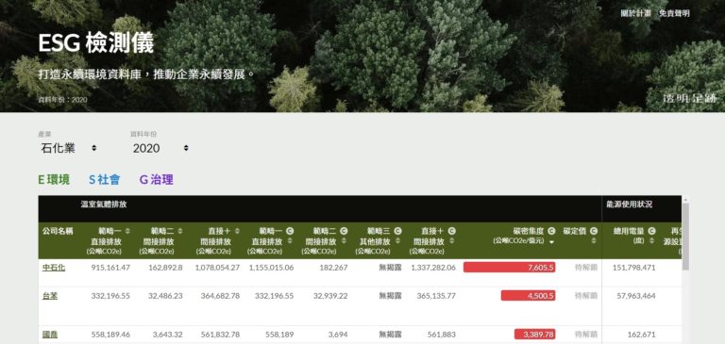This screenshot has width=725, height=344.
Task: Open the 中石化 company link
Action: pyautogui.click(x=54, y=268)
